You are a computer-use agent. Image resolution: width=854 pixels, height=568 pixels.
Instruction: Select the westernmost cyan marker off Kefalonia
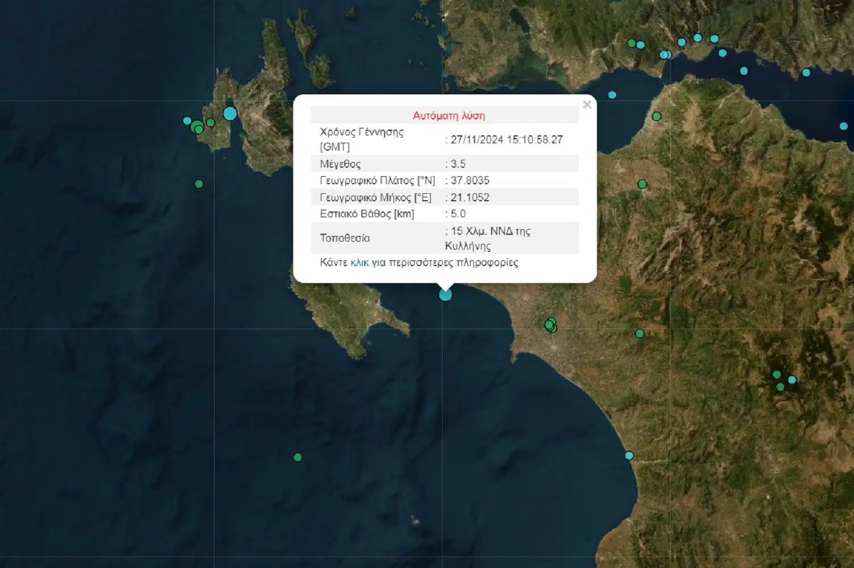[x=187, y=121]
